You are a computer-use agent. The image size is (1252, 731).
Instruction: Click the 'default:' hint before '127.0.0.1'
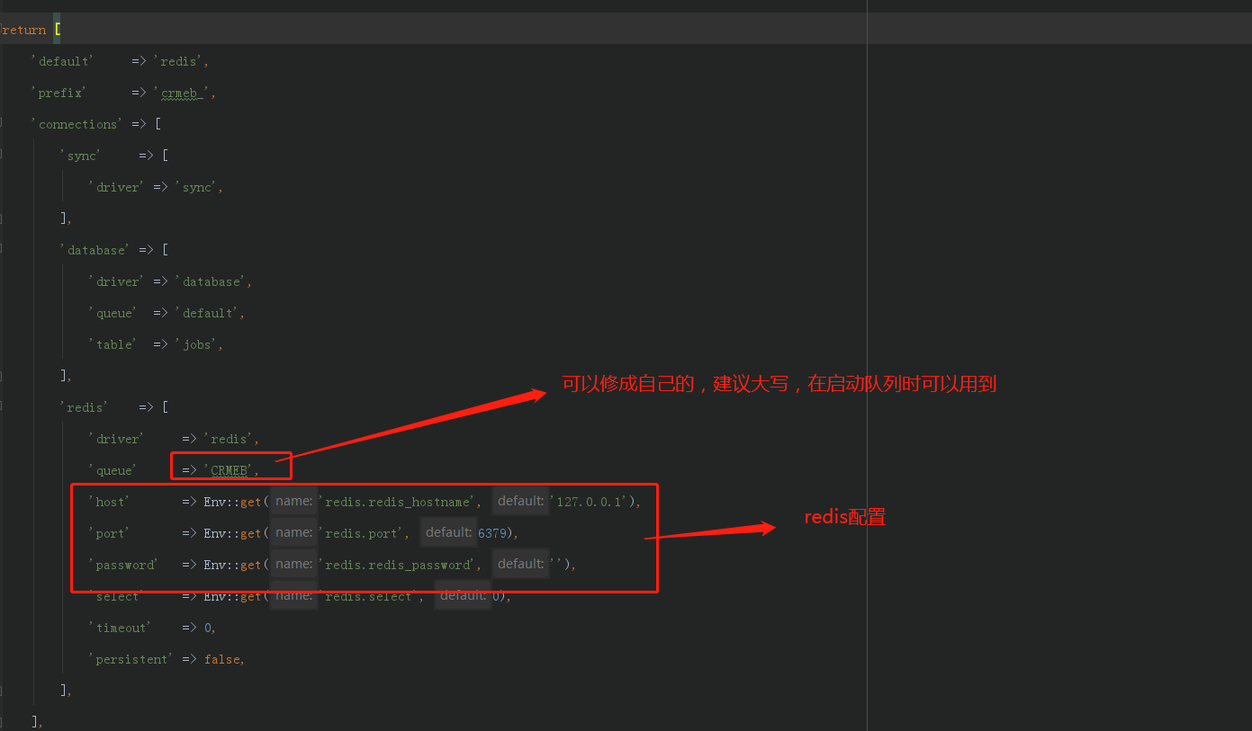pos(520,502)
